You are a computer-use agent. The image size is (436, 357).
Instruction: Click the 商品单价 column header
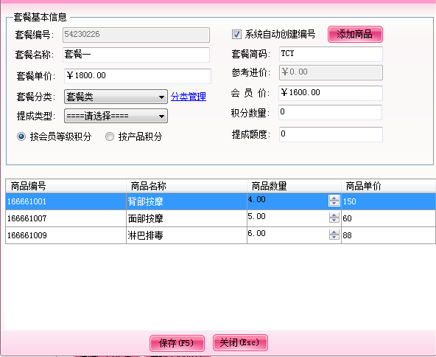pos(389,186)
